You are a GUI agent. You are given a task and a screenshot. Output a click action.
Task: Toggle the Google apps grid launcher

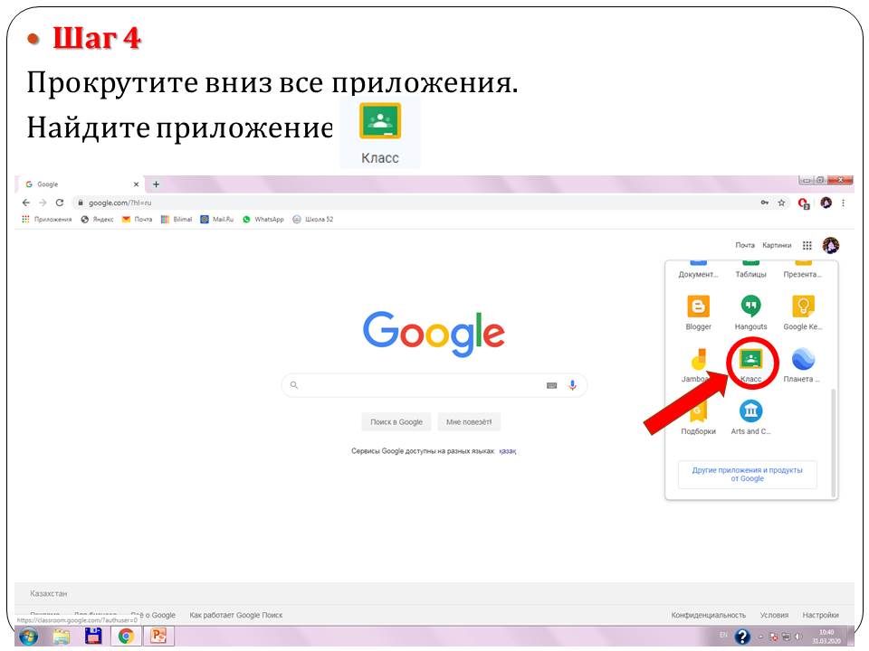coord(807,245)
